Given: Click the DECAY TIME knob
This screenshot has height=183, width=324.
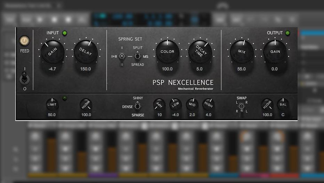Looking at the screenshot, I should 200,52.
